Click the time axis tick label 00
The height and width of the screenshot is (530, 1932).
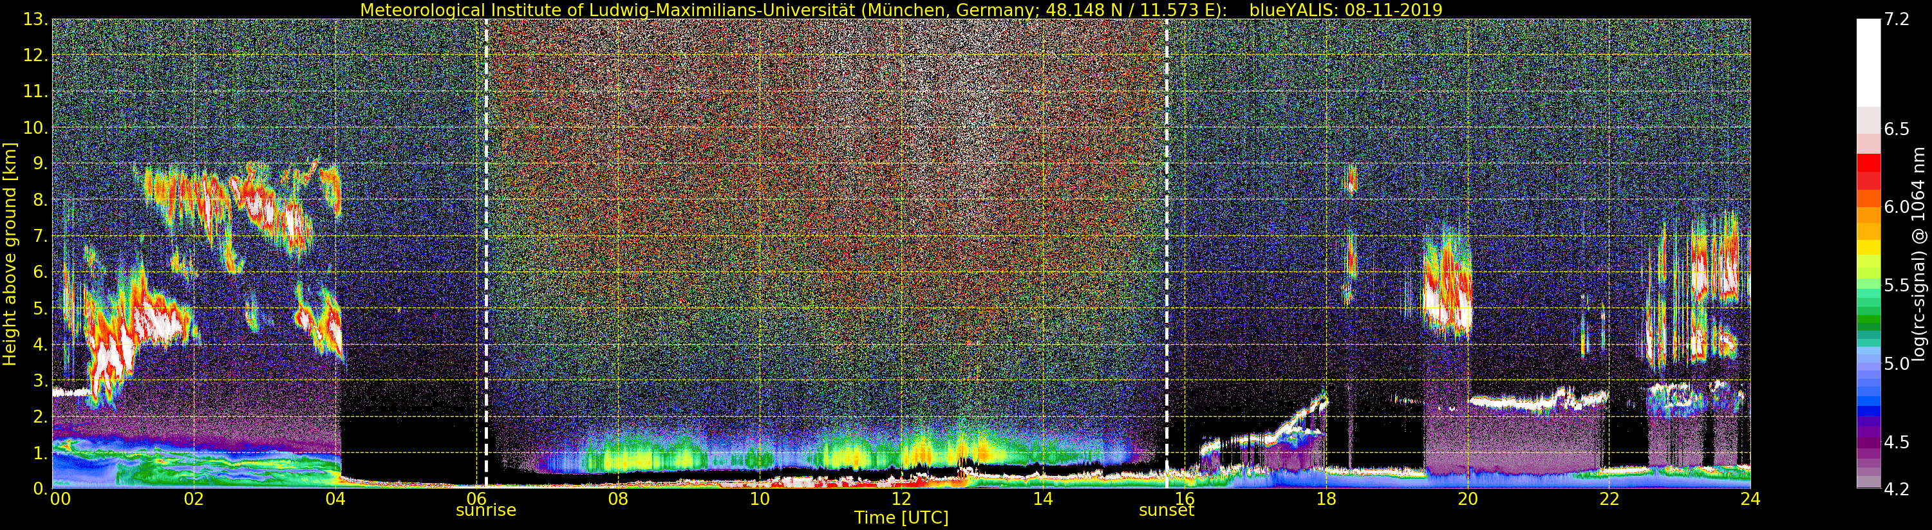pos(60,499)
